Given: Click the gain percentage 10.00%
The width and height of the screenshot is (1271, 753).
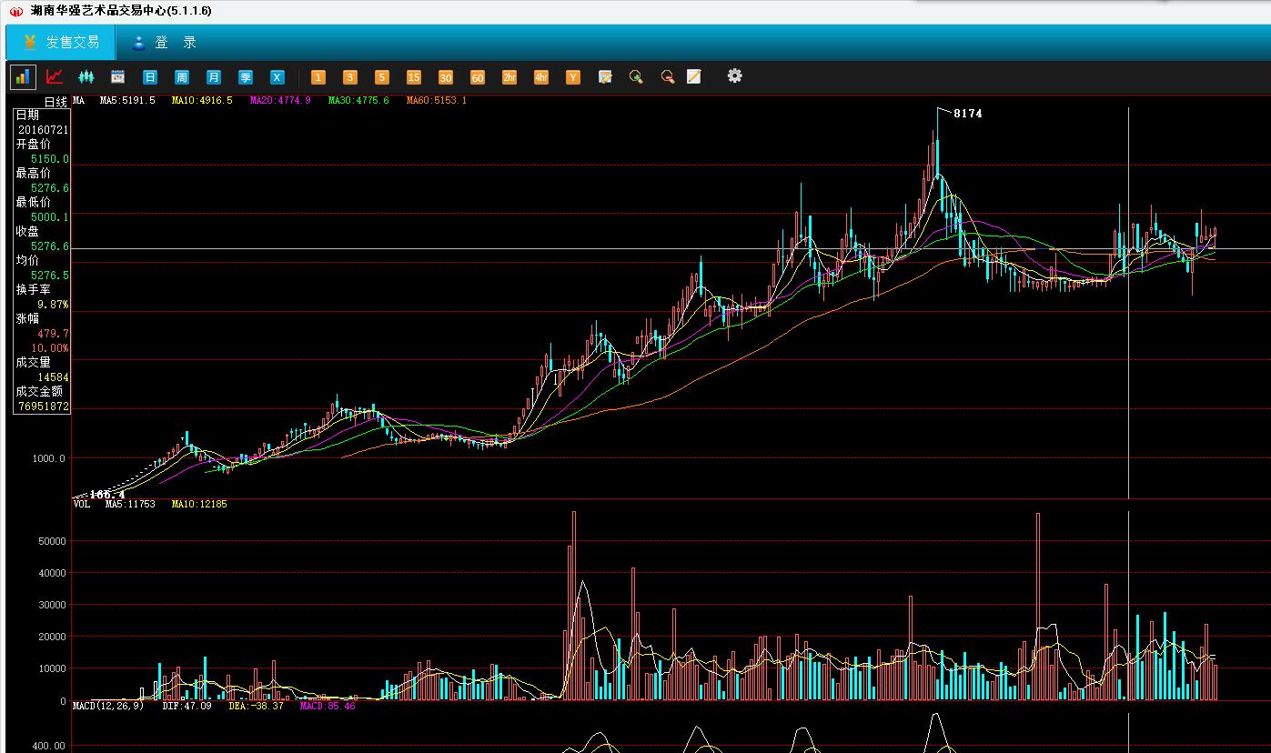Looking at the screenshot, I should 50,348.
